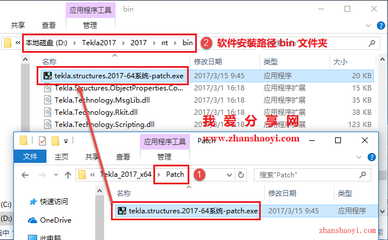Expand ribbon in bin window
This screenshot has height=240, width=388.
click(x=368, y=26)
